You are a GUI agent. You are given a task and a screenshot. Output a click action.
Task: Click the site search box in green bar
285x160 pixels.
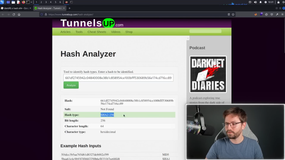click(205, 31)
